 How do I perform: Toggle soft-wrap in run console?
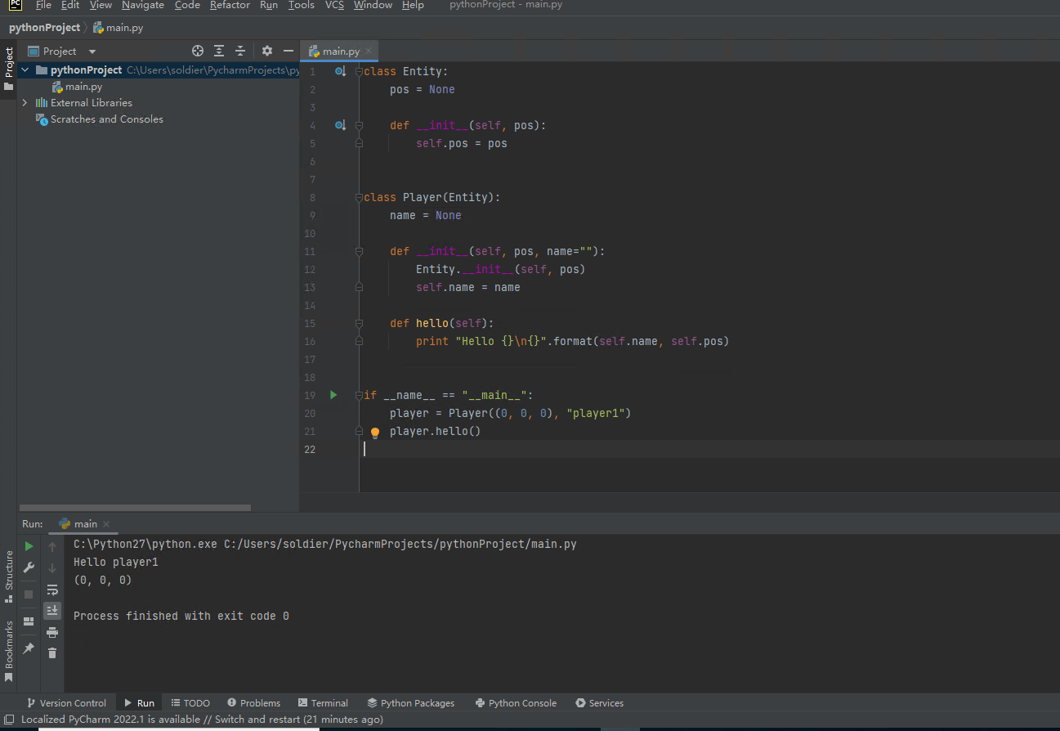52,590
